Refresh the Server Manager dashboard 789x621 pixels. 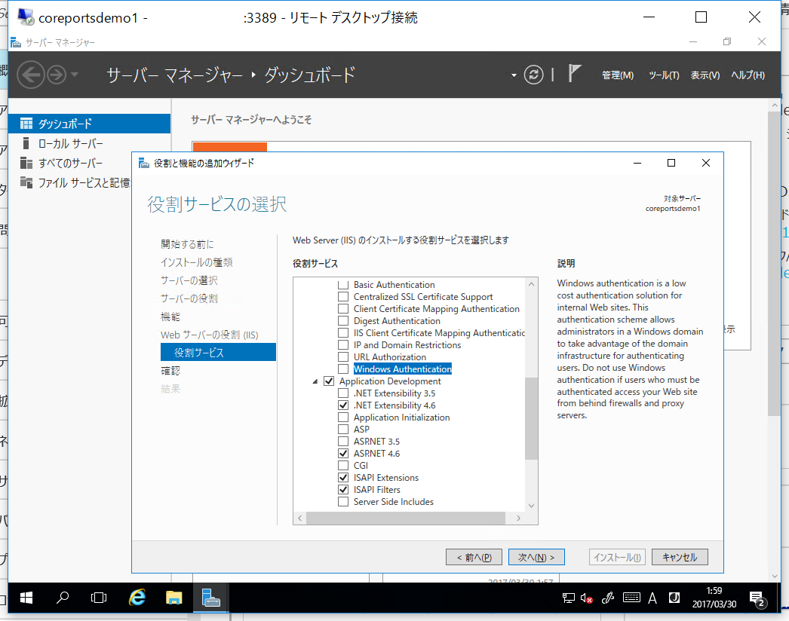[533, 75]
